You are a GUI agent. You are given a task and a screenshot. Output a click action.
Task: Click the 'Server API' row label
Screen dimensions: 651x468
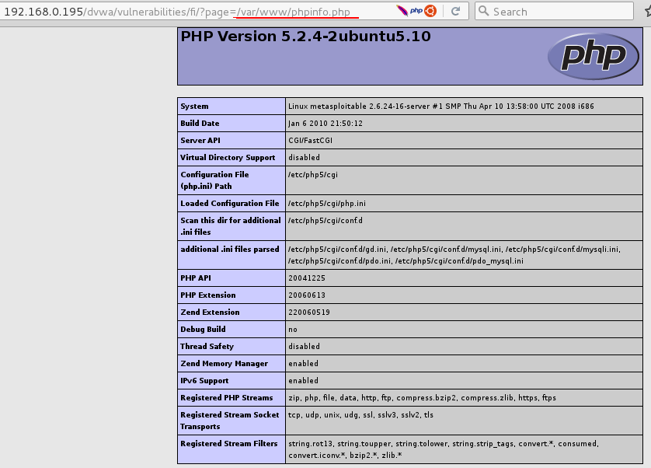point(200,140)
